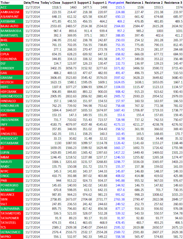Viewport: 183px width, 239px height.
Task: Click the HCLTECH ticker cell
Action: coord(12,82)
